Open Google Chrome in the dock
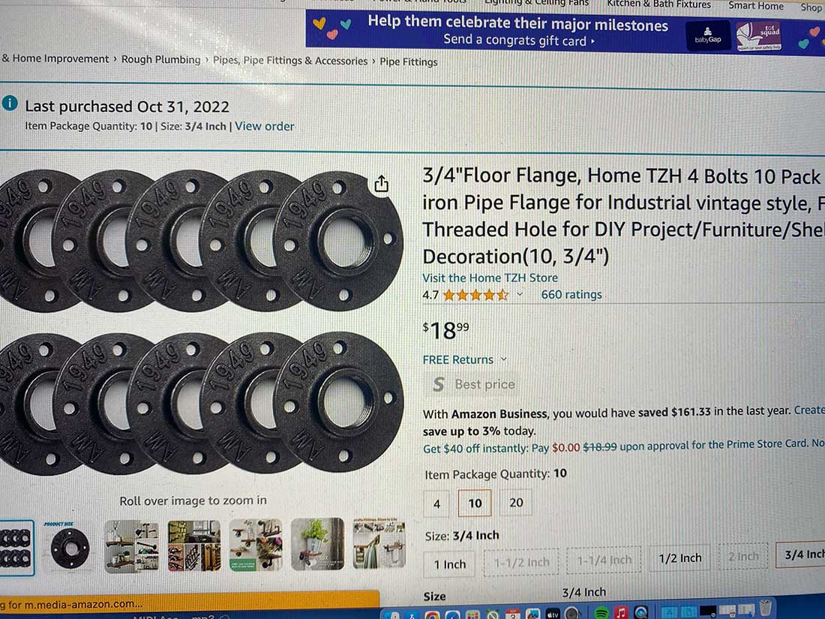 coord(432,614)
